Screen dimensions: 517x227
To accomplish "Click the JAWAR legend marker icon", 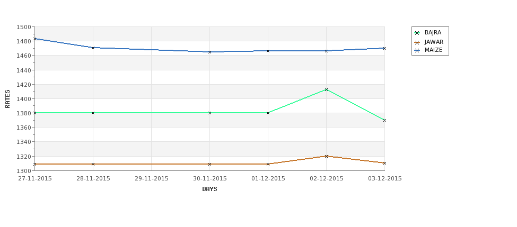I will pos(417,42).
